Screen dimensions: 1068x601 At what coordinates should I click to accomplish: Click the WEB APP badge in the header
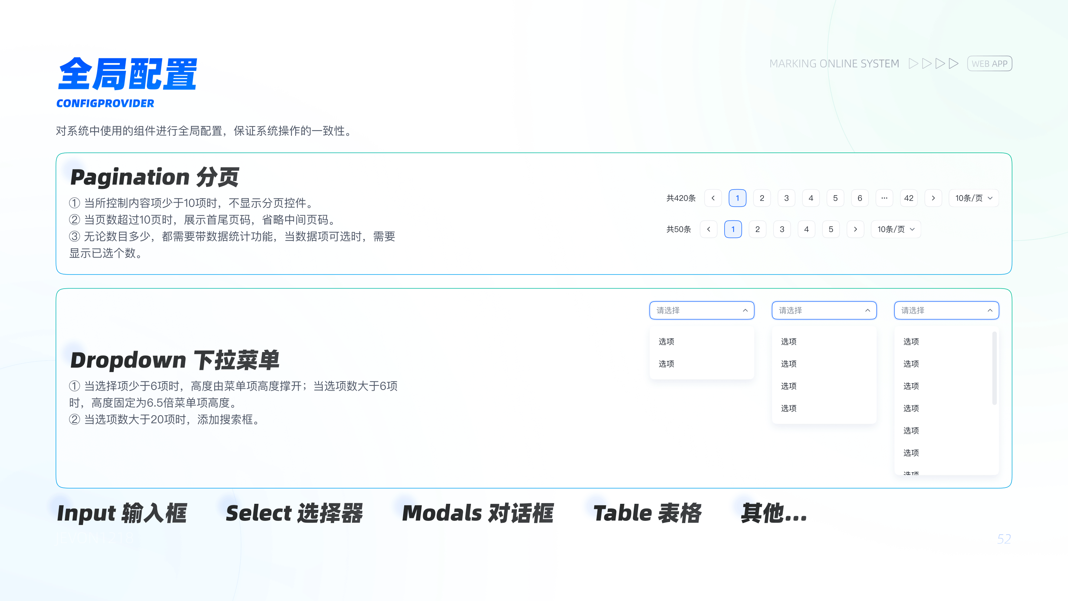pos(990,63)
